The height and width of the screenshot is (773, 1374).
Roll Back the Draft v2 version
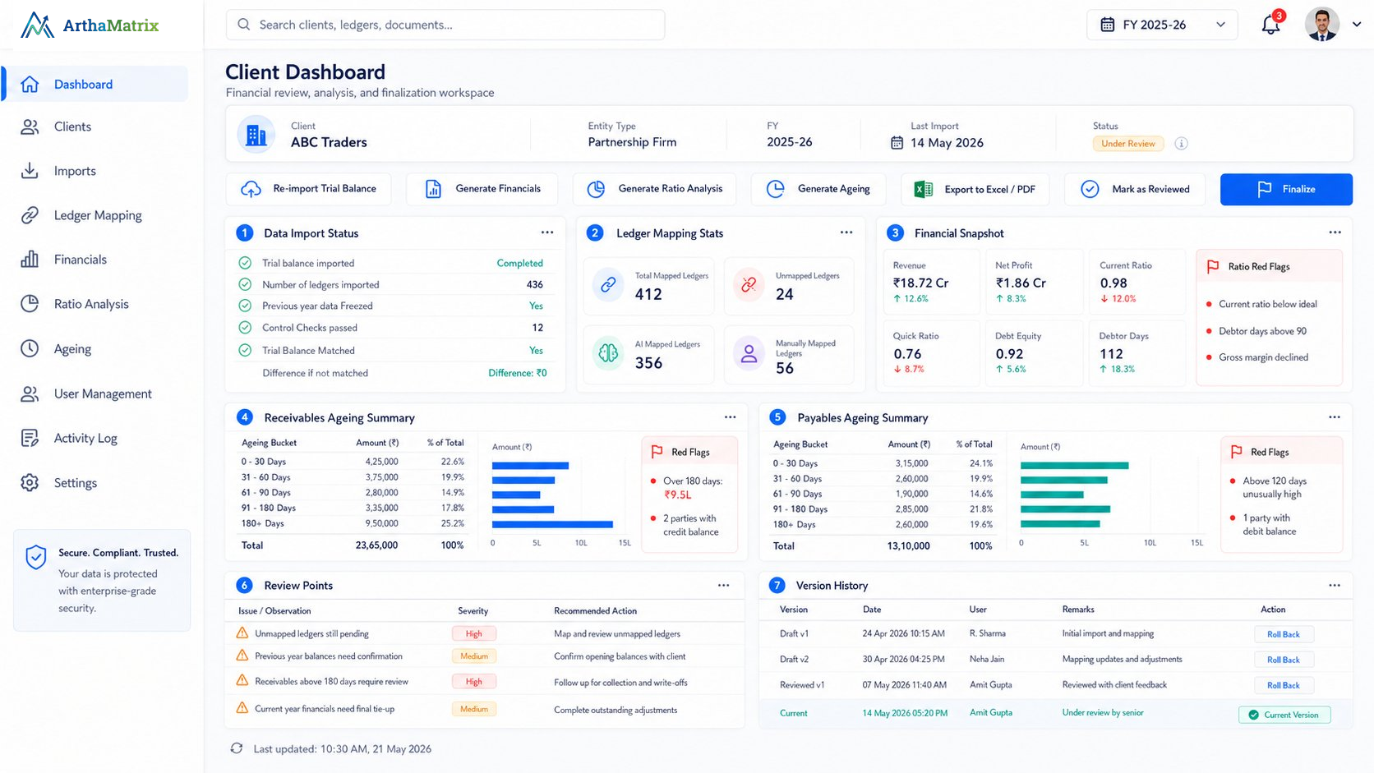coord(1284,660)
